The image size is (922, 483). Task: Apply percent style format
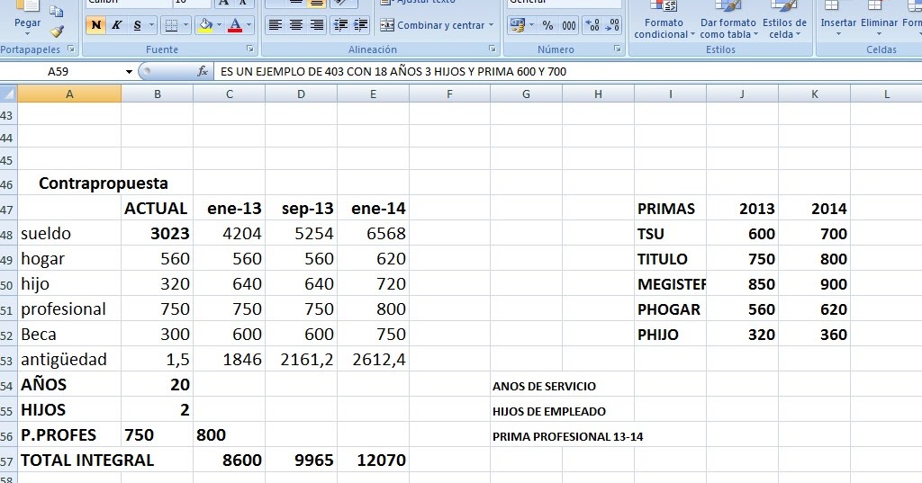547,25
